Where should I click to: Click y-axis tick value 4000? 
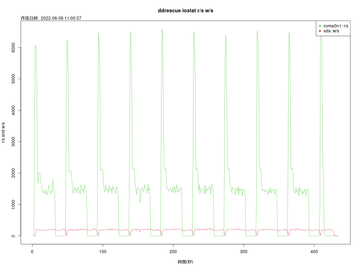click(x=13, y=110)
